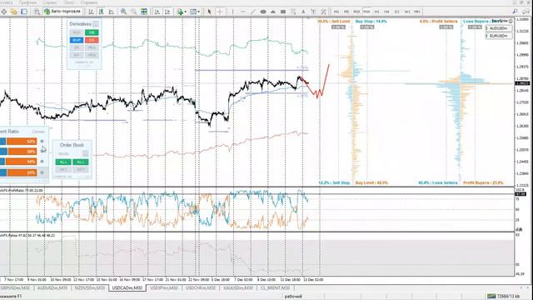The image size is (533, 300).
Task: Switch chart to bar chart type
Action: 91,12
